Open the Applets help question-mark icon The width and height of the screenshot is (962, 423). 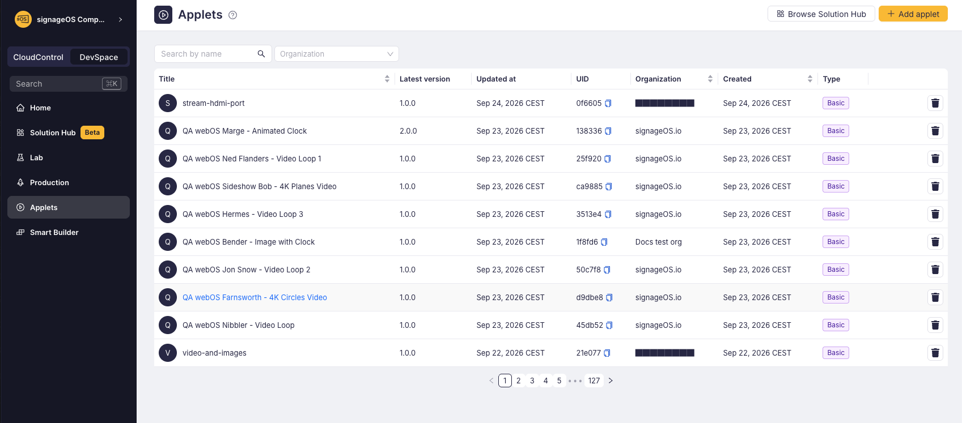pos(232,15)
